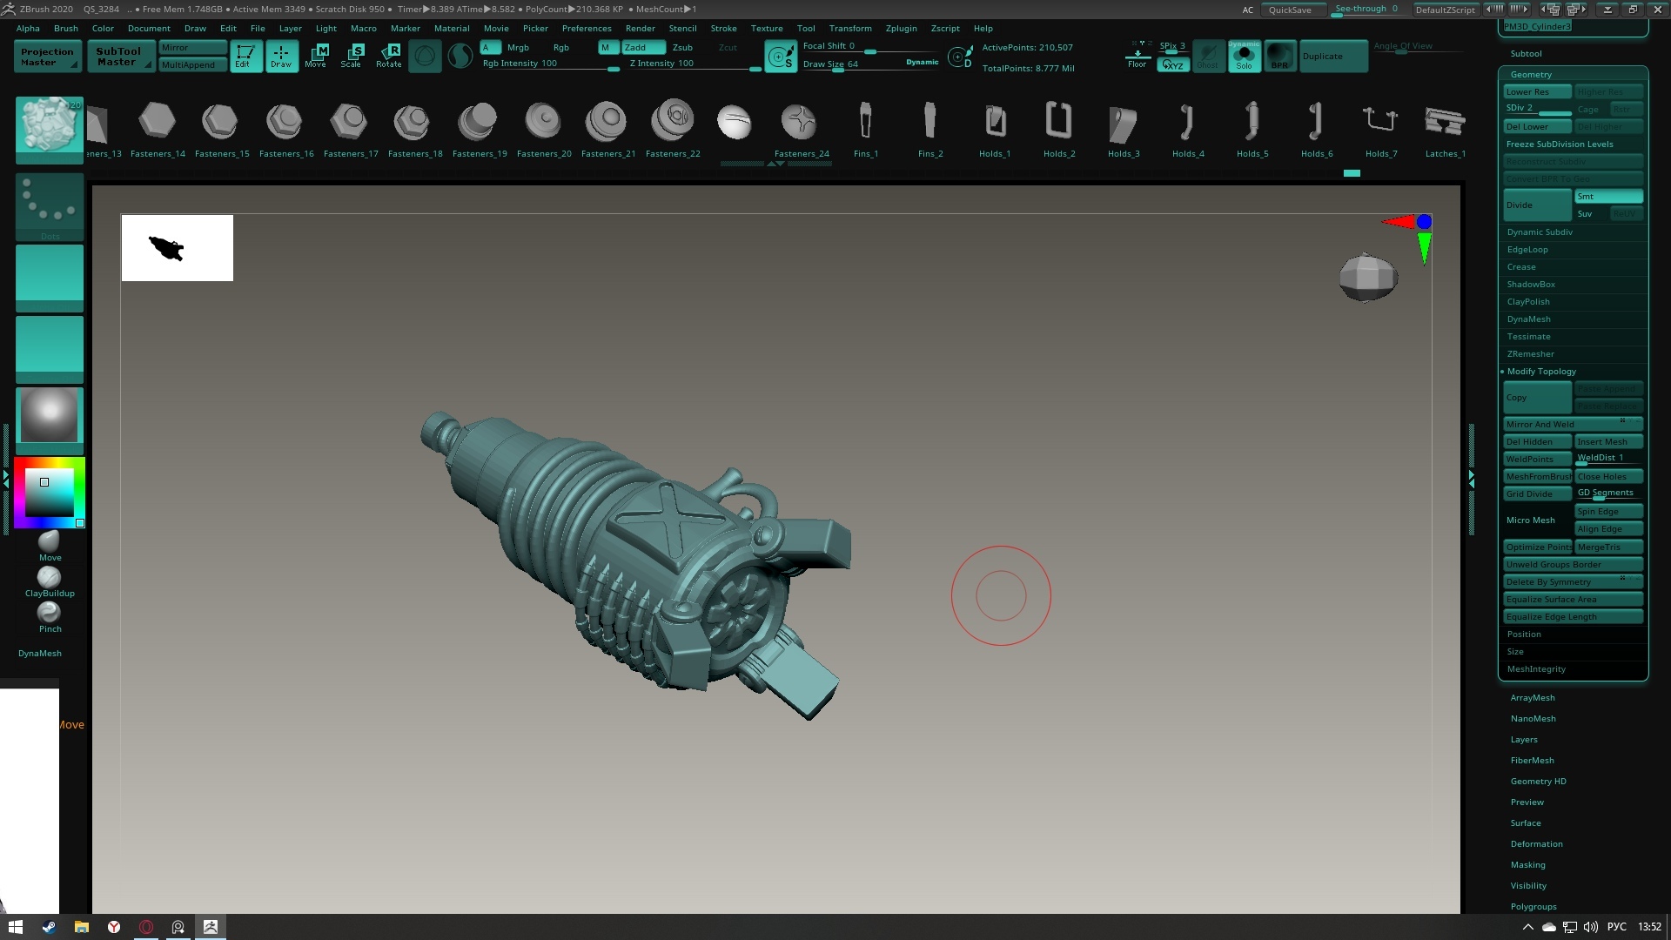Select the Move transform tool icon

click(x=315, y=56)
